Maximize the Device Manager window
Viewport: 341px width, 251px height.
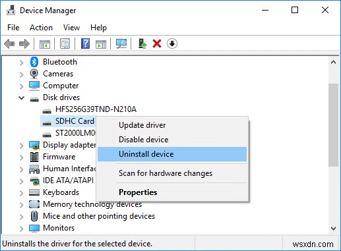(295, 10)
